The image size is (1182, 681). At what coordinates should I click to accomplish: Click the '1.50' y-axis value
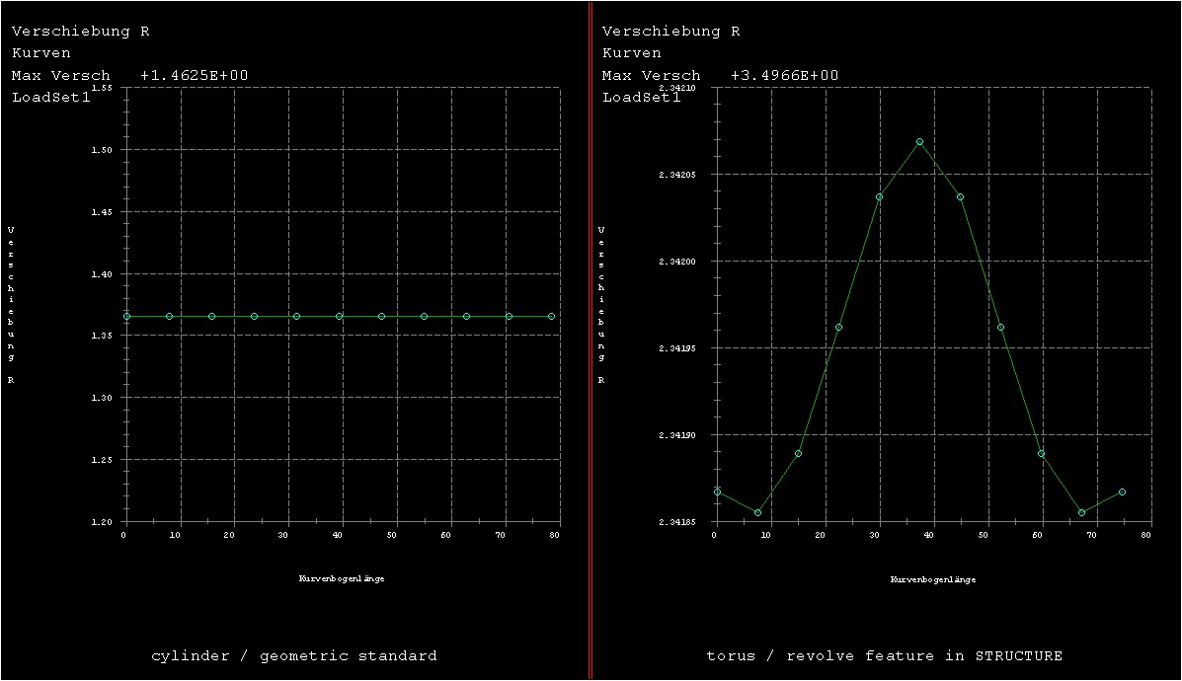(x=102, y=150)
